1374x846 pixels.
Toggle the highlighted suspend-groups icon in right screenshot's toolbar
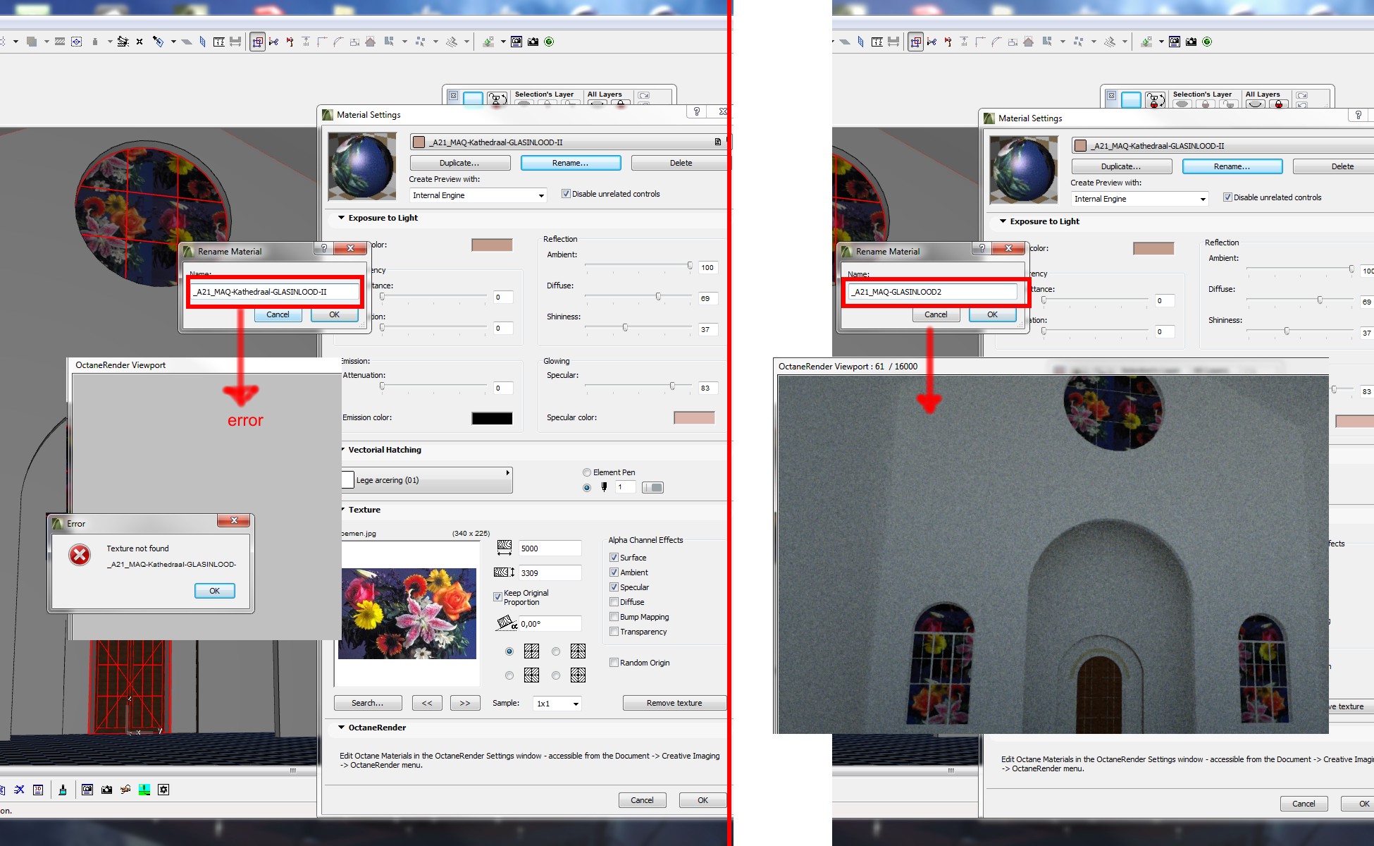[x=915, y=42]
